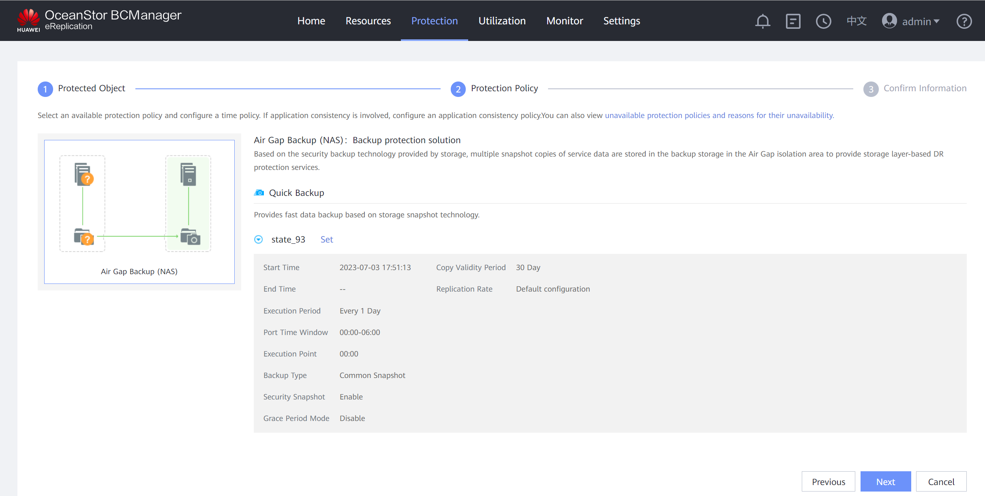985x496 pixels.
Task: Click the Previous button
Action: pos(828,481)
